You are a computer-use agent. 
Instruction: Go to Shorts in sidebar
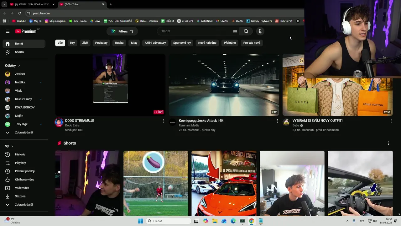[24, 52]
